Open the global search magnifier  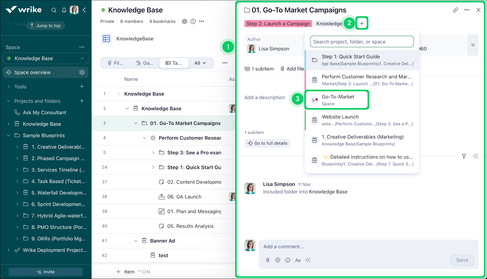point(54,10)
